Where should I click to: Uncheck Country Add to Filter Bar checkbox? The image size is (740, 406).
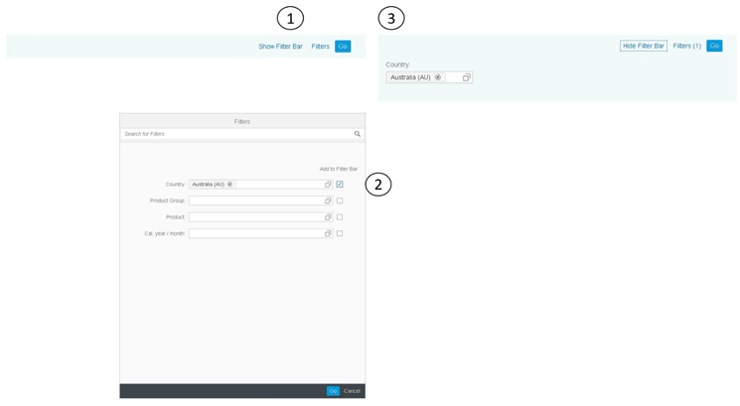tap(340, 185)
